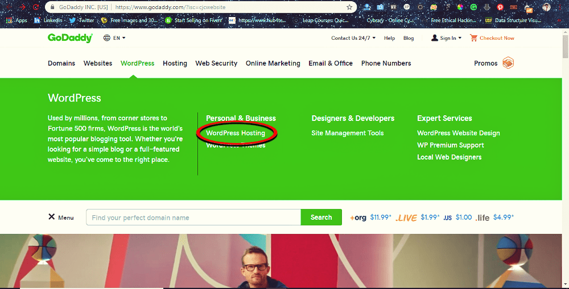Open the Free Images and 30... bookmark

click(x=130, y=20)
